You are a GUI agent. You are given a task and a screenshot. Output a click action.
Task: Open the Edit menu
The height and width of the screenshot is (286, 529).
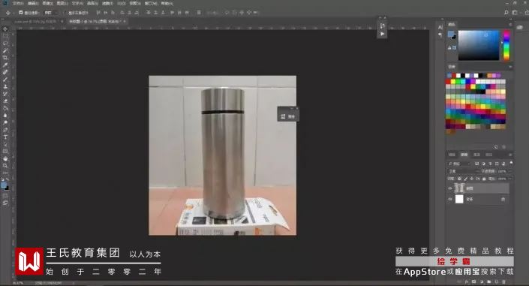[33, 3]
